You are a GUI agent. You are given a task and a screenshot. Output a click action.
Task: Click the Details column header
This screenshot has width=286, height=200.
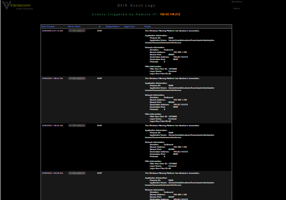[148, 27]
